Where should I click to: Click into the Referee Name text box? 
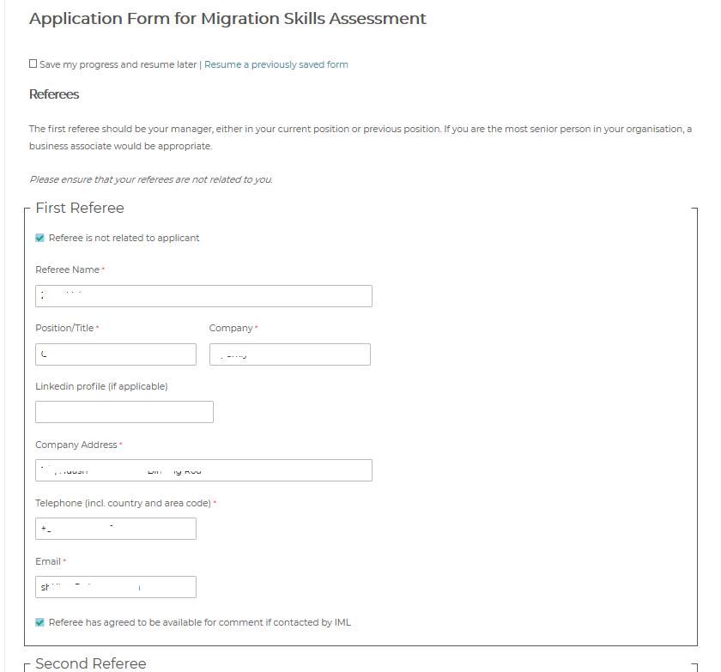pyautogui.click(x=203, y=296)
